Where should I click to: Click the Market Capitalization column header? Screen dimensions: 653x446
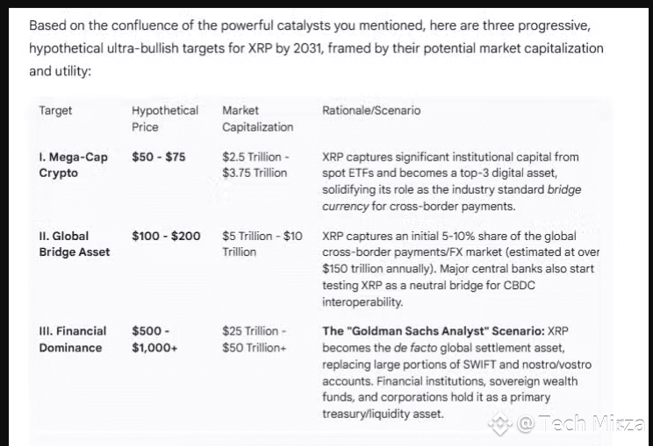point(257,118)
